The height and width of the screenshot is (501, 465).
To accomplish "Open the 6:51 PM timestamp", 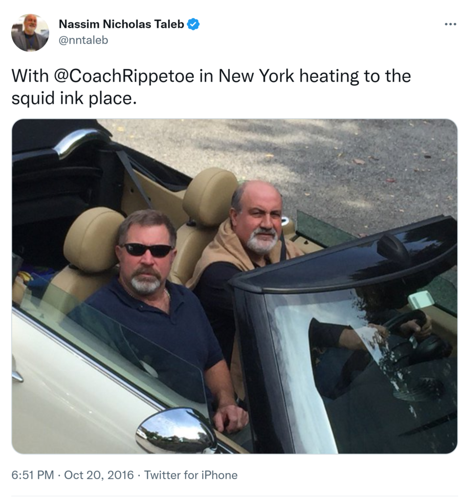I will click(33, 475).
